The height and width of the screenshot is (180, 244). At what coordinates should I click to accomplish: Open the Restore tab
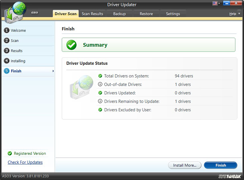(146, 14)
